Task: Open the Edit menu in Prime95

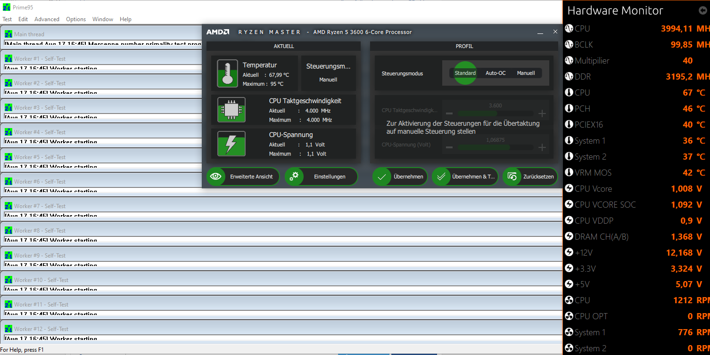Action: pyautogui.click(x=23, y=19)
